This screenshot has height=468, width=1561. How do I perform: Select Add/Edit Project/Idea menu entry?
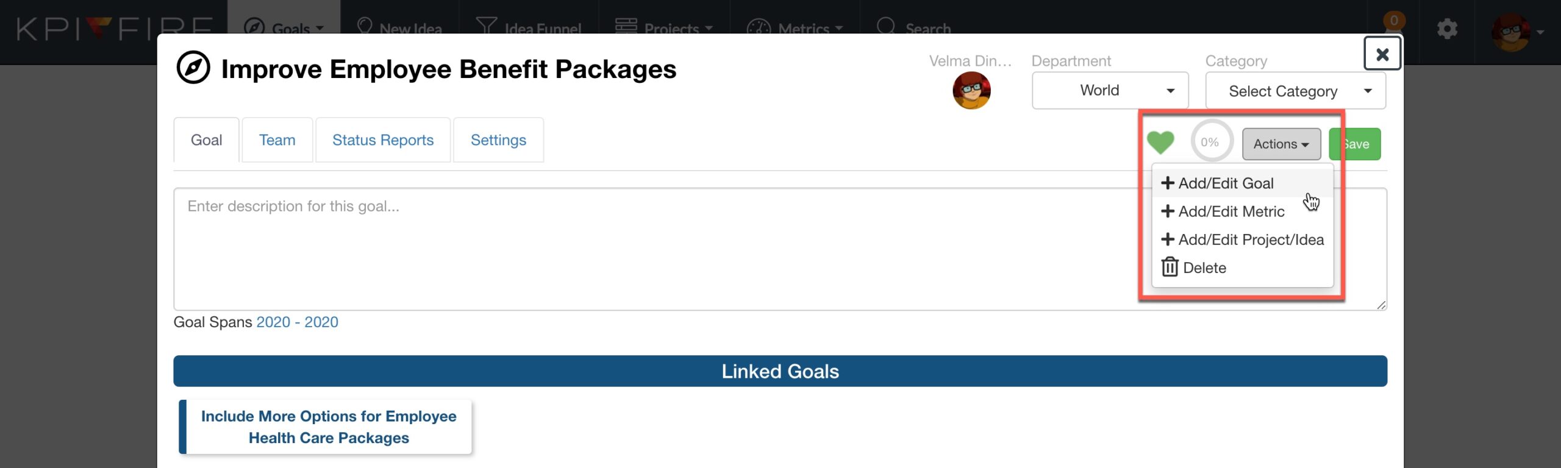[1251, 239]
